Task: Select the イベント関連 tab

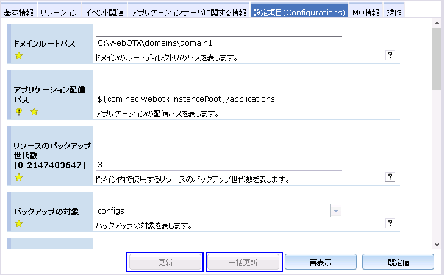Action: [104, 12]
